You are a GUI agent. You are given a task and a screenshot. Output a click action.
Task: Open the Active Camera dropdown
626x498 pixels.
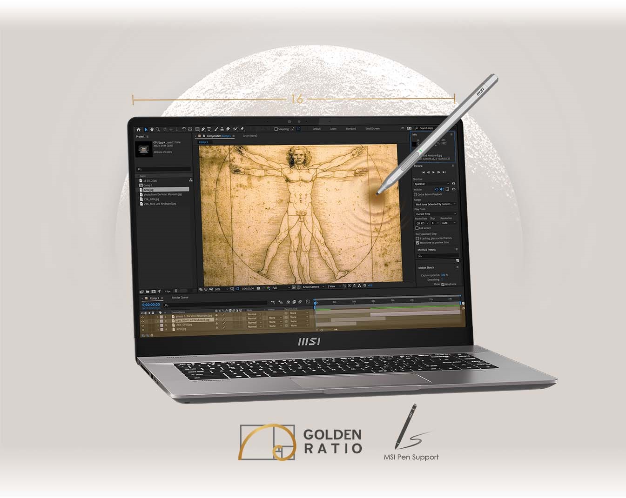(314, 287)
